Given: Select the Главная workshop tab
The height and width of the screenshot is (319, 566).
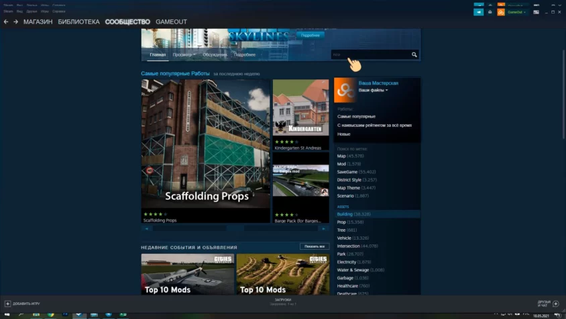Looking at the screenshot, I should 158,54.
